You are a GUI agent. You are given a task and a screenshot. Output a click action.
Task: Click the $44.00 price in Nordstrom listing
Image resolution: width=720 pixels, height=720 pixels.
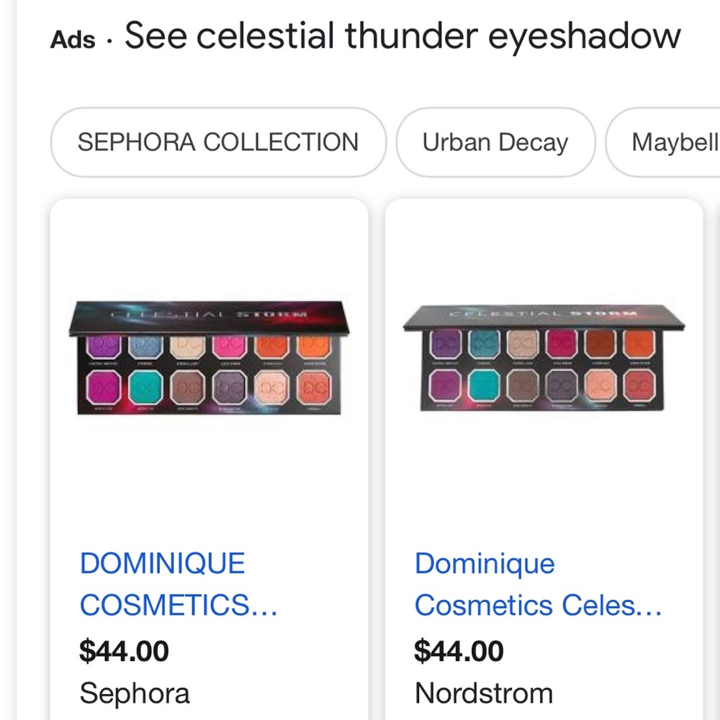point(459,651)
